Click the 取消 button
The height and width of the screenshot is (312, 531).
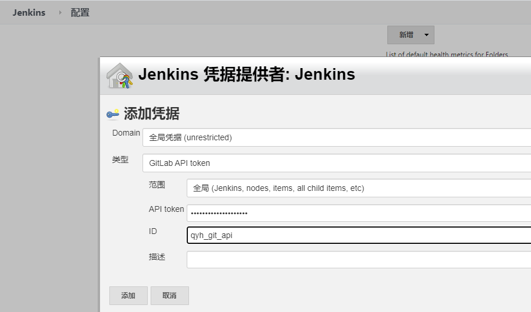point(170,296)
